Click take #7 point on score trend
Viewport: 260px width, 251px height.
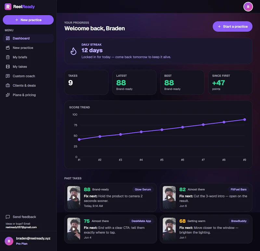click(x=203, y=125)
